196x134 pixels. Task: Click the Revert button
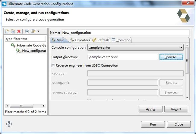click(176, 109)
